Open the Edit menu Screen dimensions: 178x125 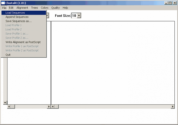tap(11, 8)
